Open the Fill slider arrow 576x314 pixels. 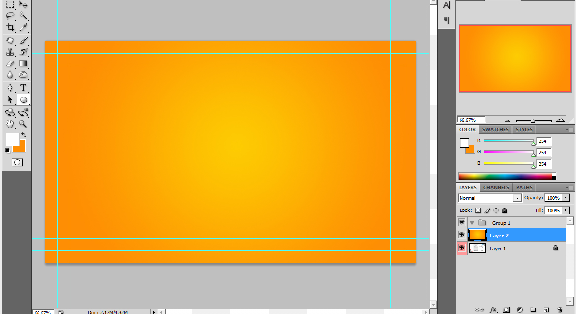point(566,210)
